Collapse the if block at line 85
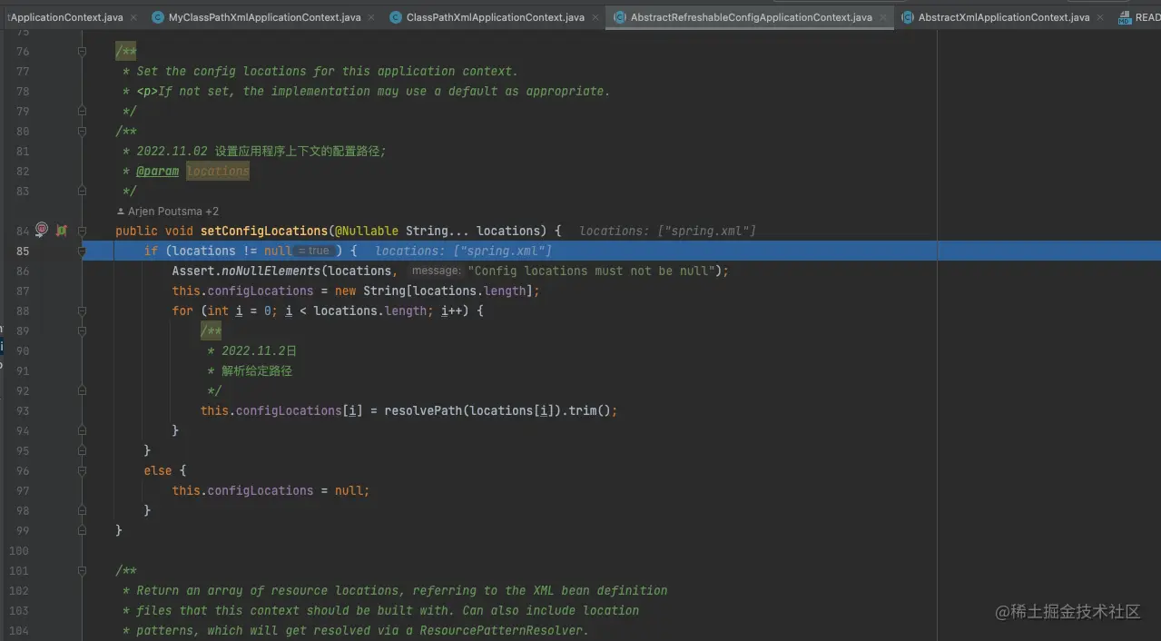 click(82, 251)
